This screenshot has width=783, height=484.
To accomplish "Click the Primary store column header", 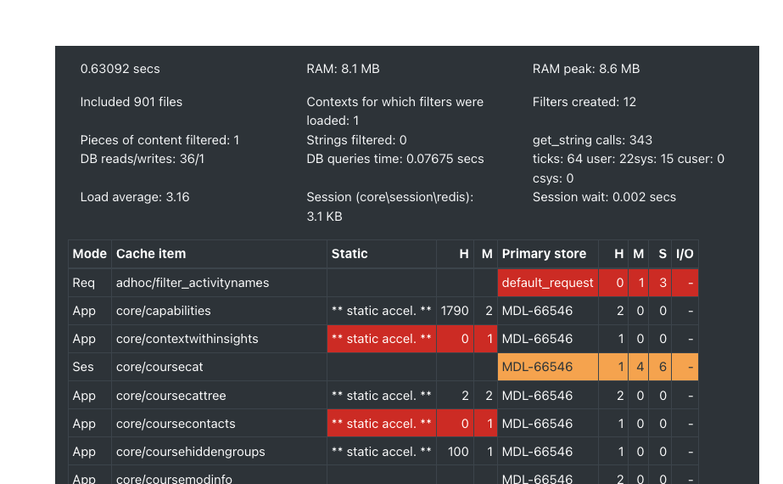I will [x=544, y=254].
